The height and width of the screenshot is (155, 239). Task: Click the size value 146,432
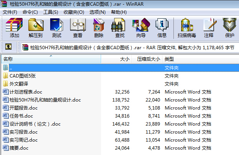pyautogui.click(x=121, y=124)
